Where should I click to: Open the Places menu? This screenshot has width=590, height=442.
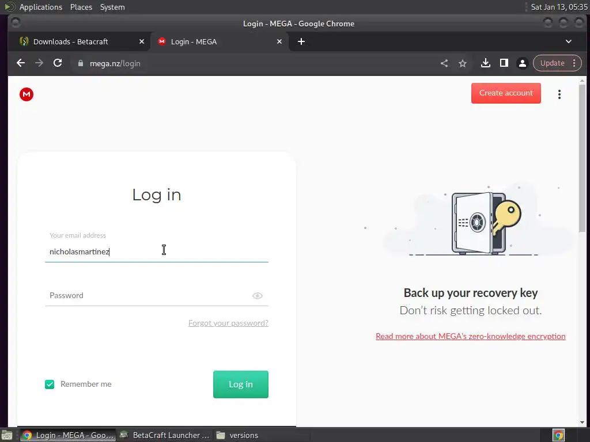[81, 7]
